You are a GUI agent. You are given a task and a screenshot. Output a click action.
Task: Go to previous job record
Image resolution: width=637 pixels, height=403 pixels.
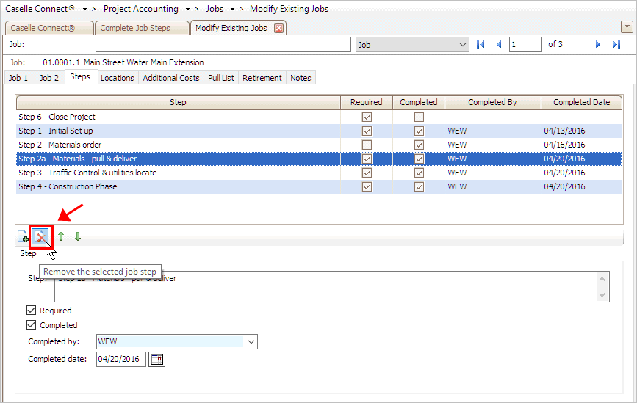499,45
